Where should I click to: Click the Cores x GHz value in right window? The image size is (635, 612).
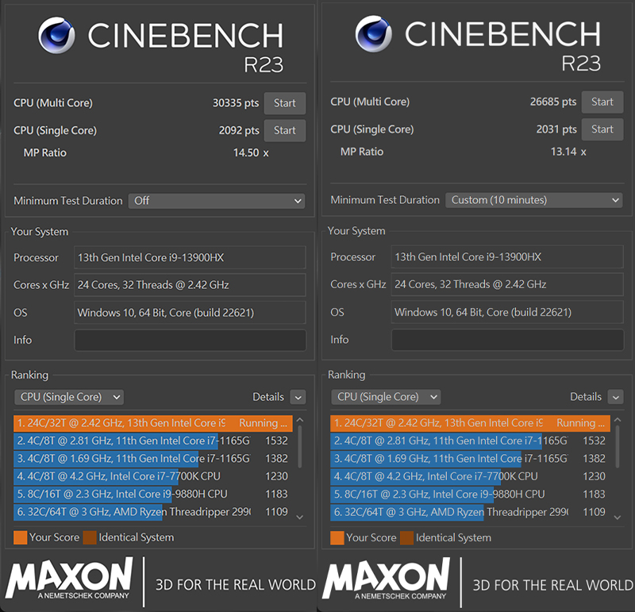[507, 284]
